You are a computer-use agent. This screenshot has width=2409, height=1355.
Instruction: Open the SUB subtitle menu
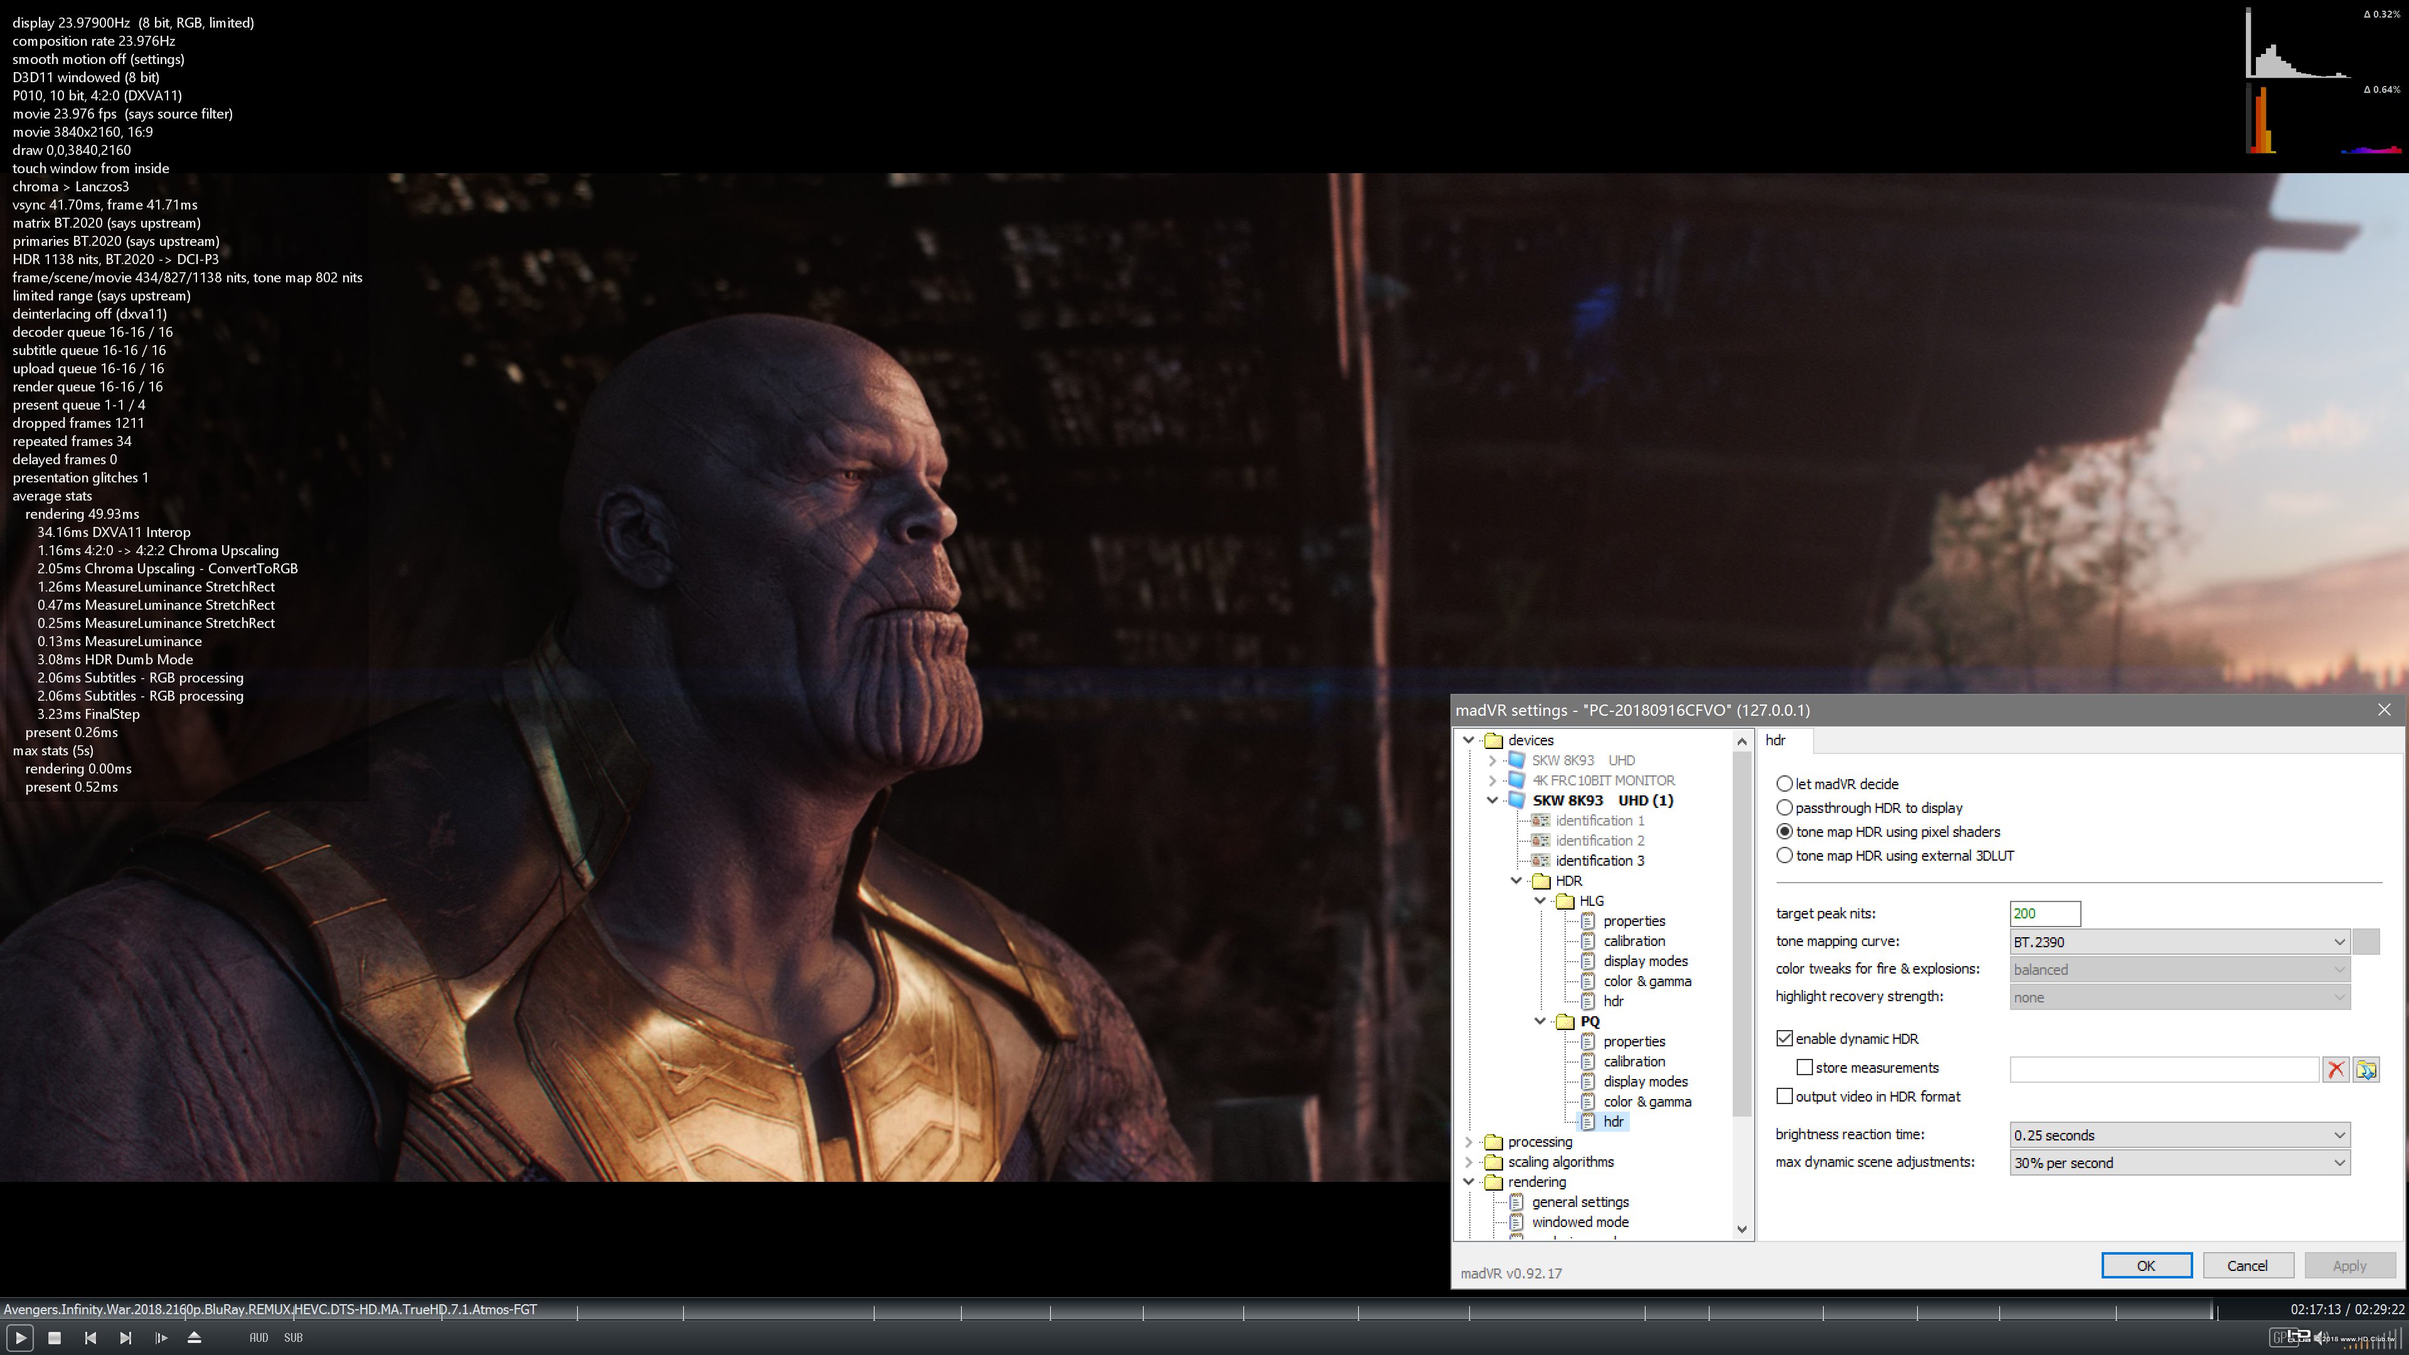293,1338
